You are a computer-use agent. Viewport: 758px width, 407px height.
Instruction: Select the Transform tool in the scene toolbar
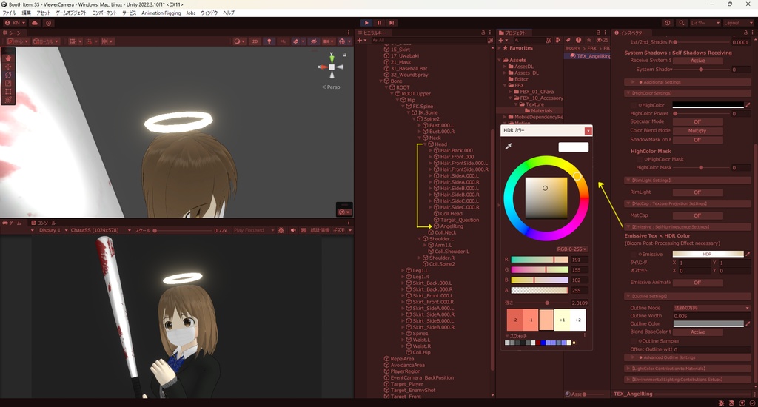click(x=8, y=100)
